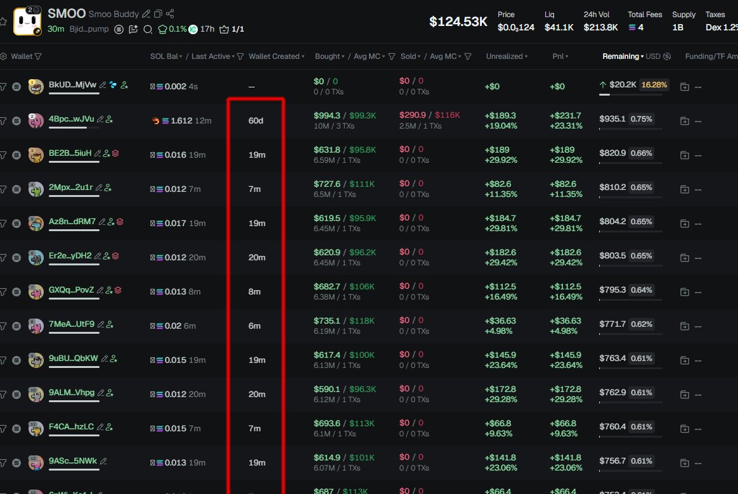Copy the token name using the copy icon
This screenshot has height=494, width=738.
[158, 13]
